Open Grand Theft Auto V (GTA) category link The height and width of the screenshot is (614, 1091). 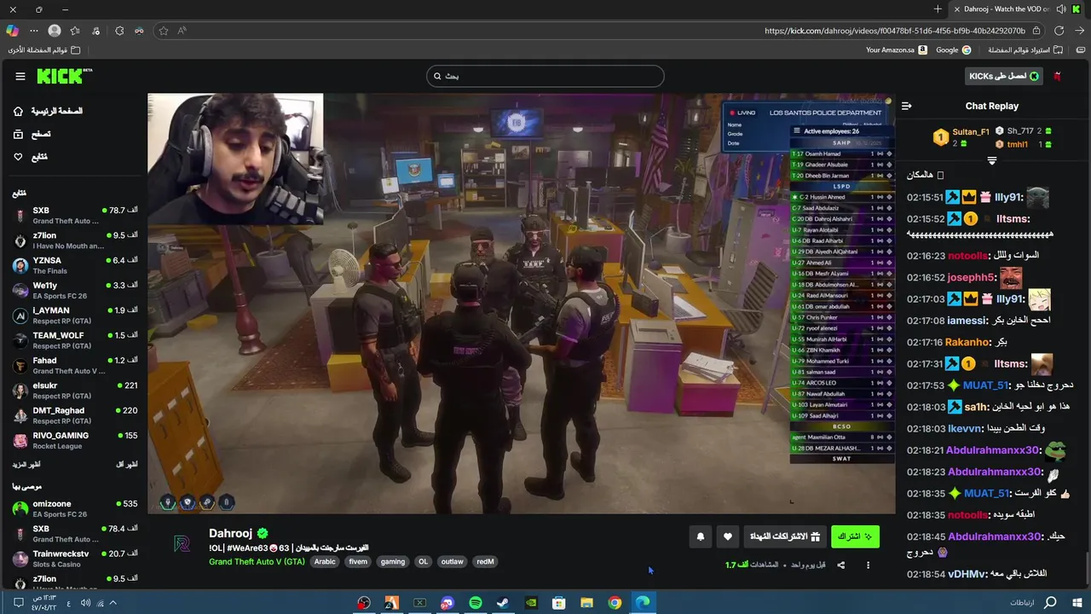pyautogui.click(x=257, y=562)
